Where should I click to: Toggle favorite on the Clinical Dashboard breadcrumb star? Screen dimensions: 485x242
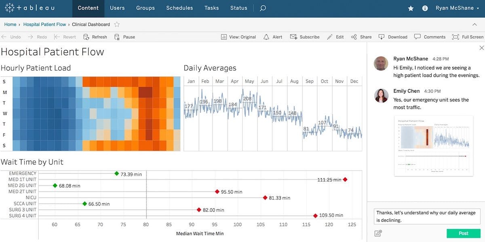(x=117, y=24)
